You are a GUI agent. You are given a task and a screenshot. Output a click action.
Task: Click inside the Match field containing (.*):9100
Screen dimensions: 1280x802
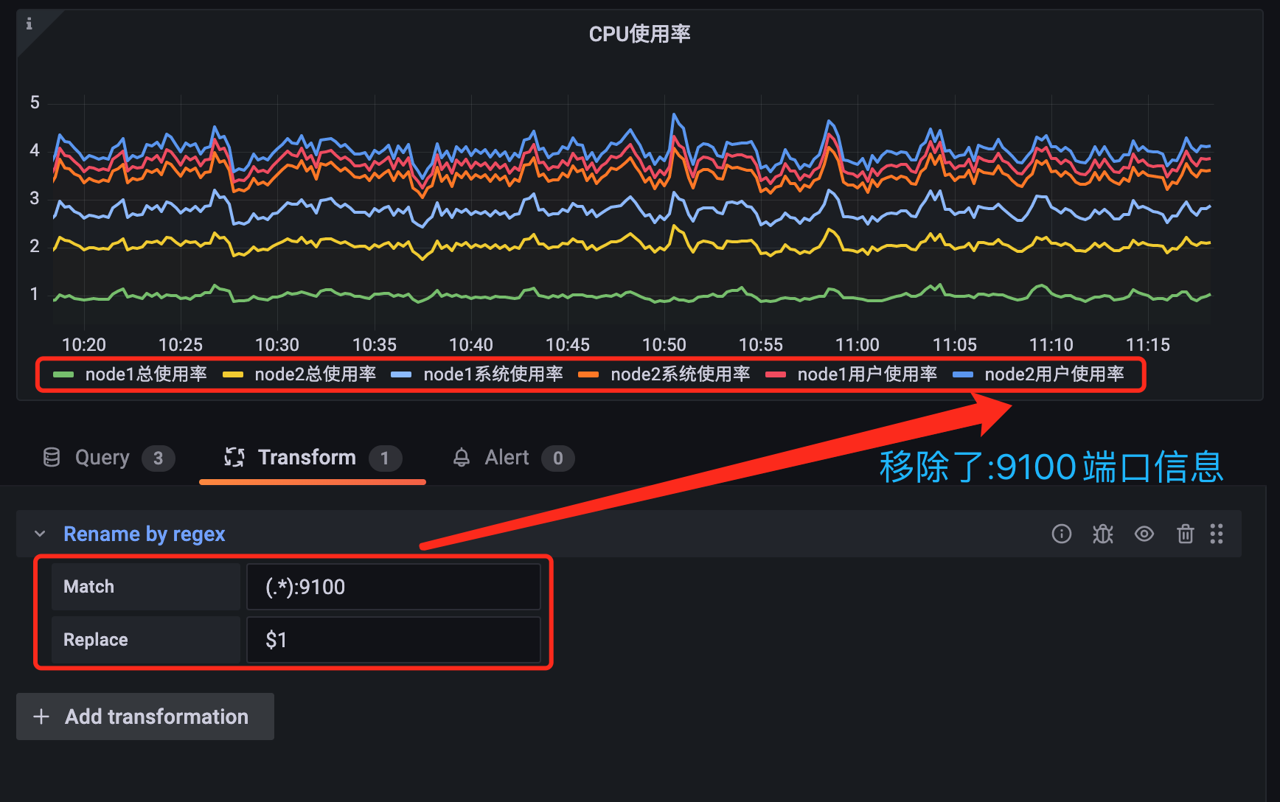pyautogui.click(x=393, y=586)
